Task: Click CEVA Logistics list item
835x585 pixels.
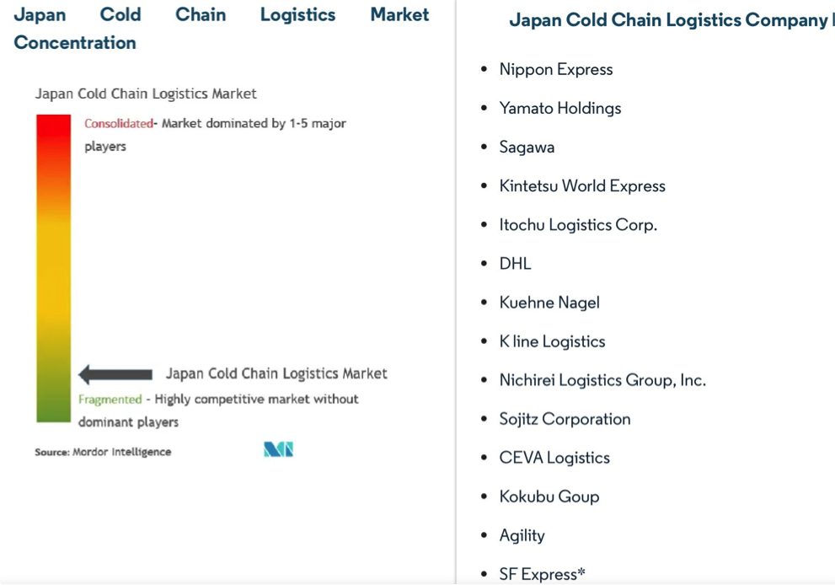Action: (554, 458)
